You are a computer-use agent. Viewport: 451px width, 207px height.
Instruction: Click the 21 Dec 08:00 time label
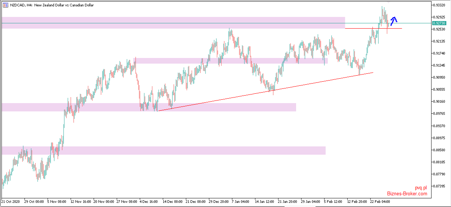pyautogui.click(x=196, y=201)
